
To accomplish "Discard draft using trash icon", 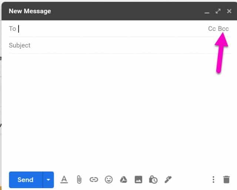I will [x=226, y=180].
